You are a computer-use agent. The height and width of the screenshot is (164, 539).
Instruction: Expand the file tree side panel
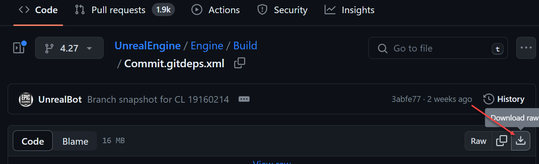coord(20,48)
